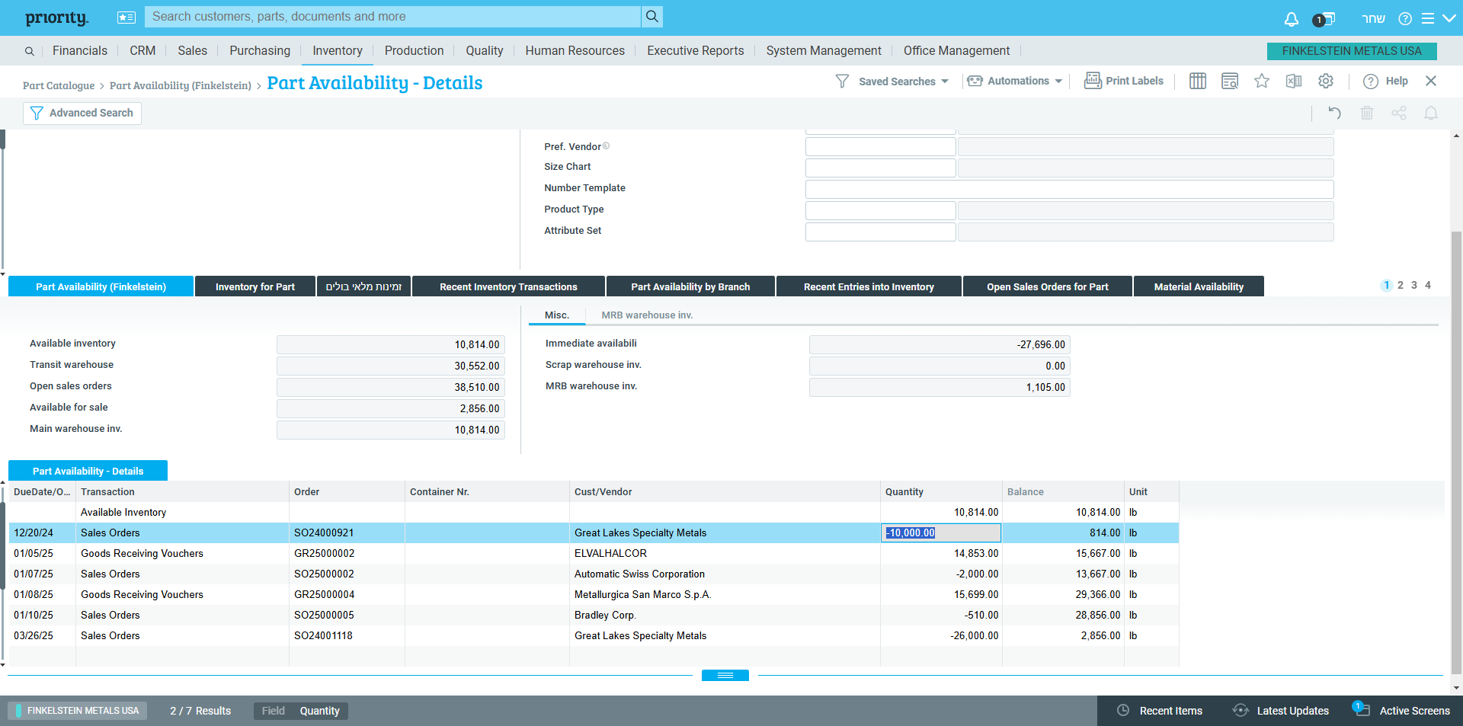Open the customer card icon beside the search box
Image resolution: width=1463 pixels, height=726 pixels.
coord(126,17)
